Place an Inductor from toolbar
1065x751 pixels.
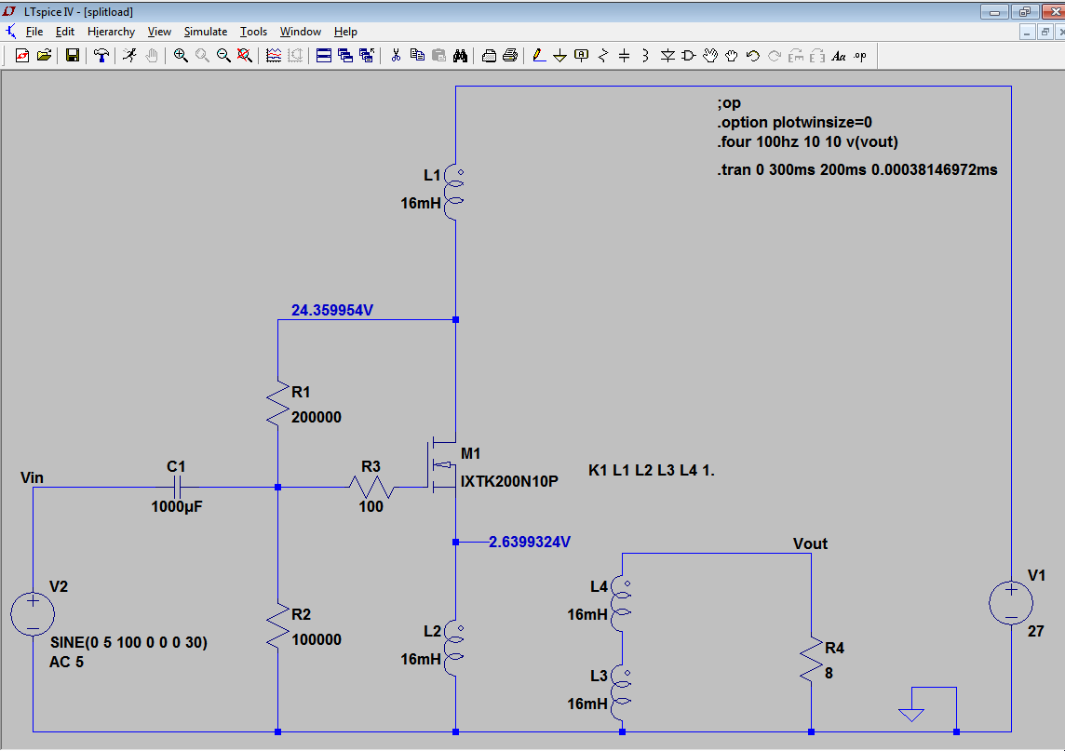click(645, 56)
